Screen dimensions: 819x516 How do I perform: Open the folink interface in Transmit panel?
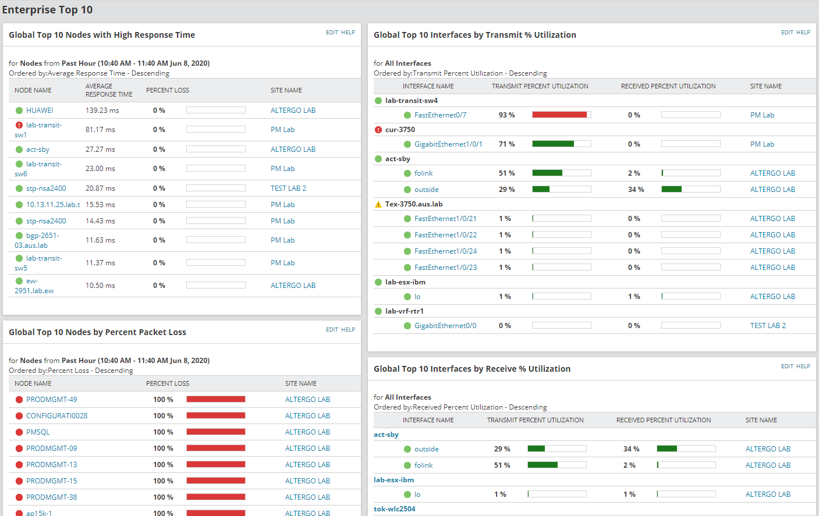tap(423, 173)
